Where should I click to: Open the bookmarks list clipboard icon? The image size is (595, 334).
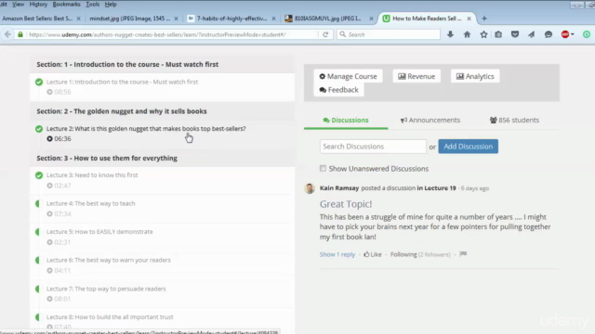498,34
